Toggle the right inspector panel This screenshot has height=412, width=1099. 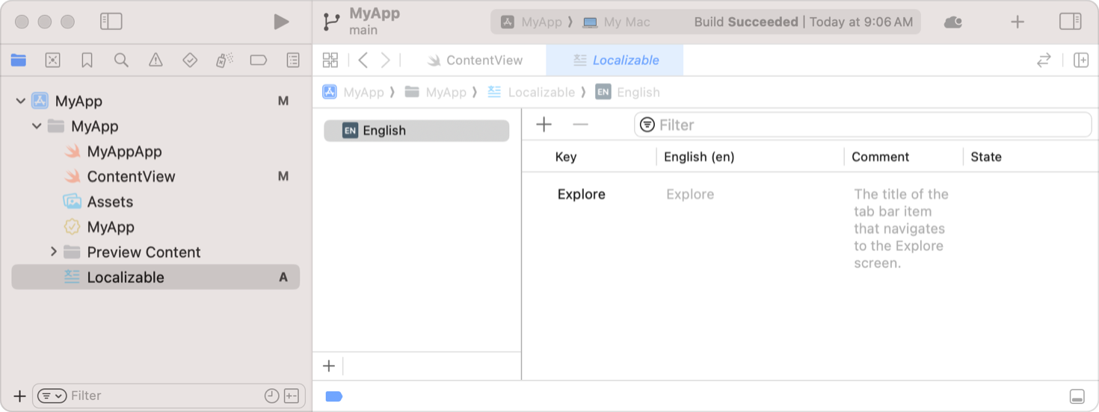1070,22
